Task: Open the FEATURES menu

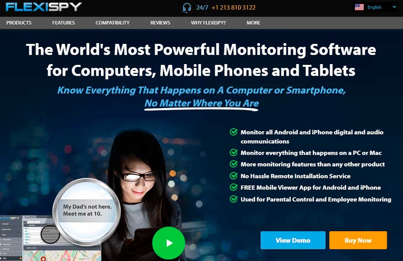Action: [x=64, y=23]
